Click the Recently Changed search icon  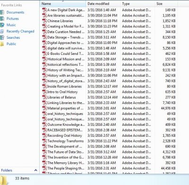pos(2,31)
